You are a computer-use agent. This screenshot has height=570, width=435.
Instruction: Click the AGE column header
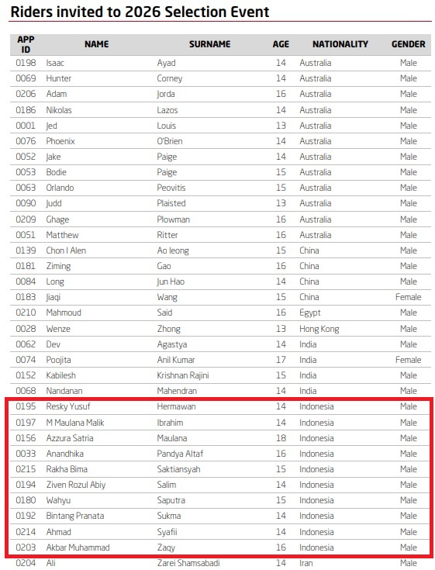click(x=281, y=44)
